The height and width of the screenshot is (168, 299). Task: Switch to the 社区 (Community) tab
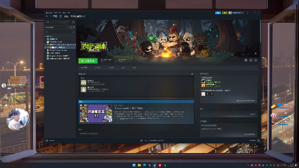[66, 16]
